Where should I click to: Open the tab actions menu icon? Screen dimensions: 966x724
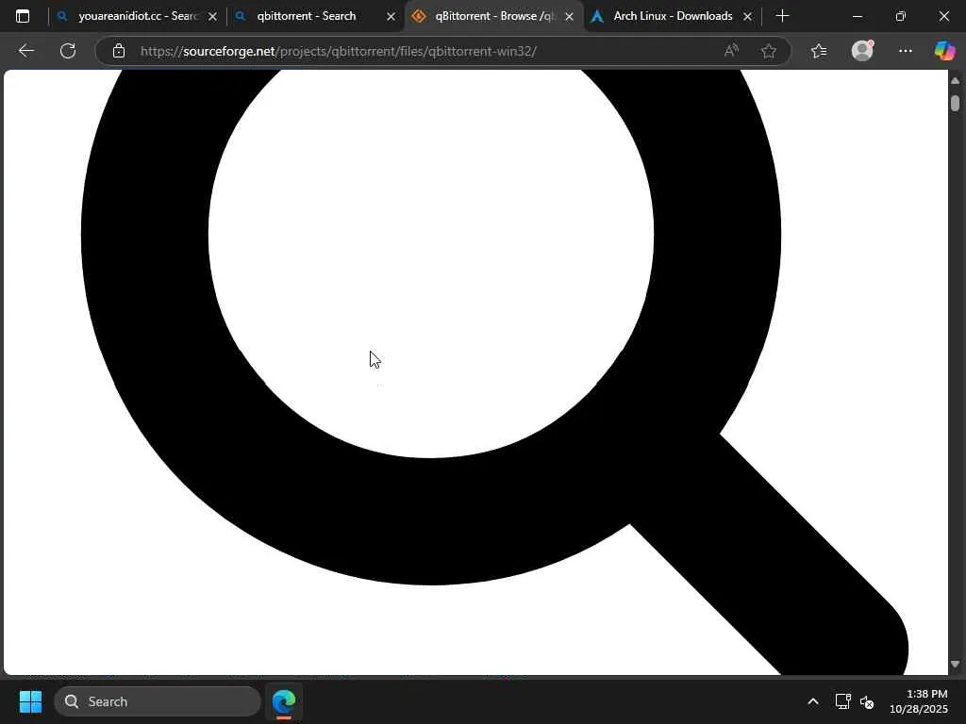pos(23,16)
